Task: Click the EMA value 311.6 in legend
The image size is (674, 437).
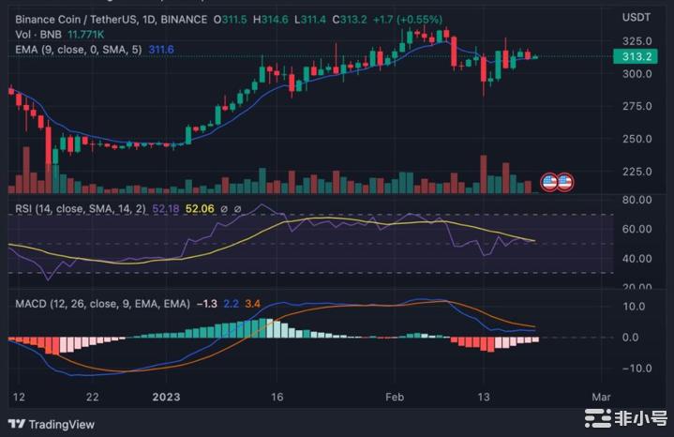Action: point(161,49)
